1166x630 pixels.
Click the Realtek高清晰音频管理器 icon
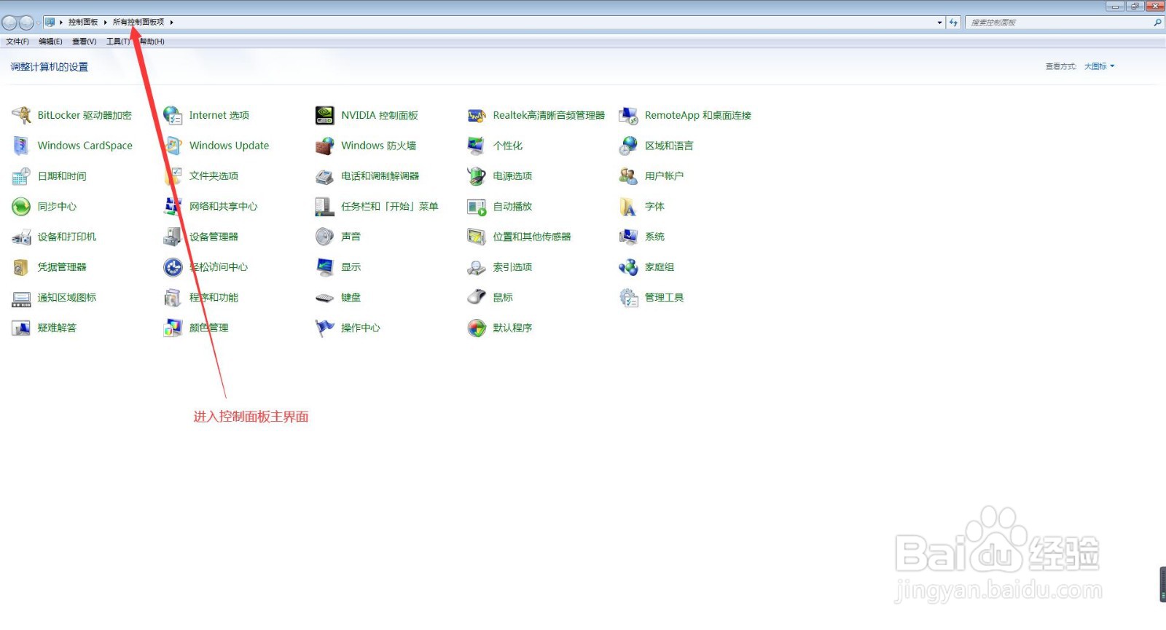[x=477, y=115]
